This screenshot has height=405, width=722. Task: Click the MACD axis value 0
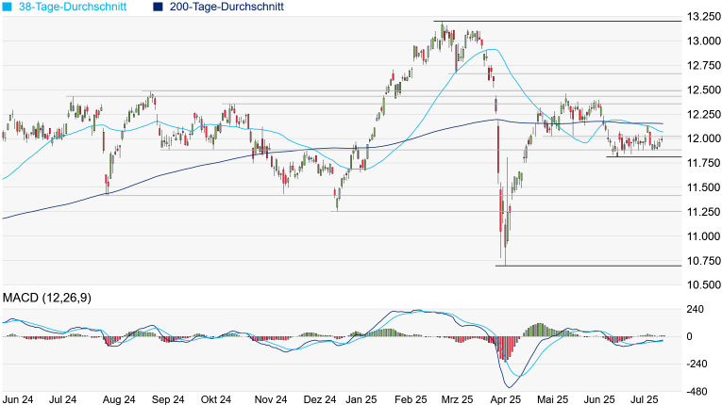689,337
